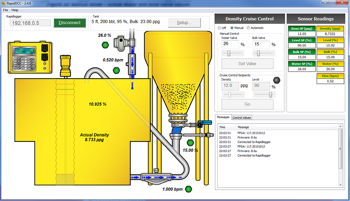Click the cruise control Go button
This screenshot has height=201, width=350.
point(247,104)
